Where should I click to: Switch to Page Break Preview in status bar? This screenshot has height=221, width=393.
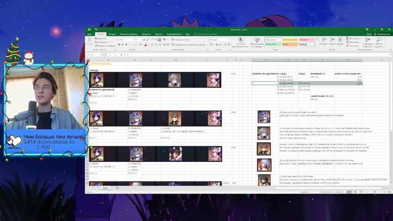[x=361, y=192]
